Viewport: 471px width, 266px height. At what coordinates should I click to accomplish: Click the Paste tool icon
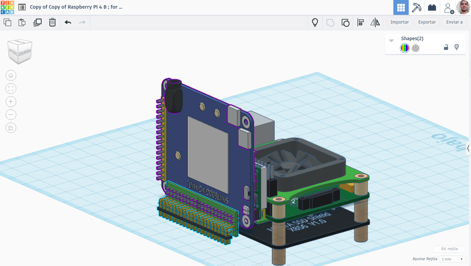tap(22, 23)
